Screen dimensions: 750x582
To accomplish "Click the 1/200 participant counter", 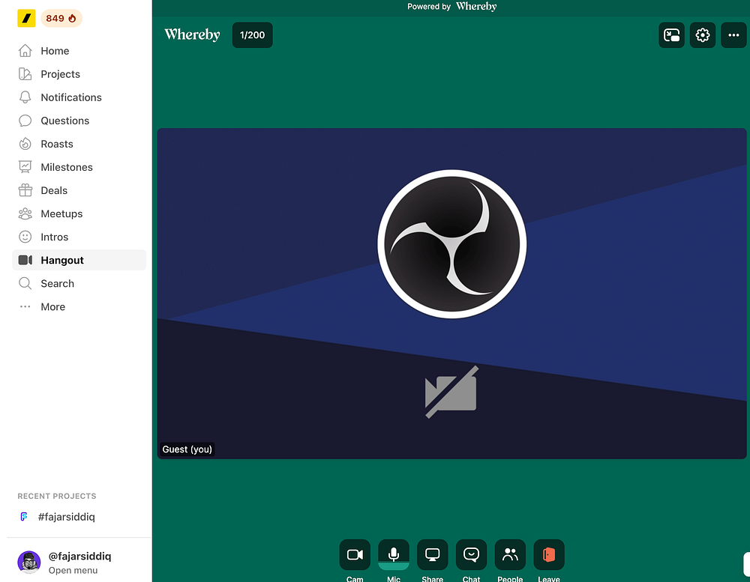I will click(x=253, y=35).
